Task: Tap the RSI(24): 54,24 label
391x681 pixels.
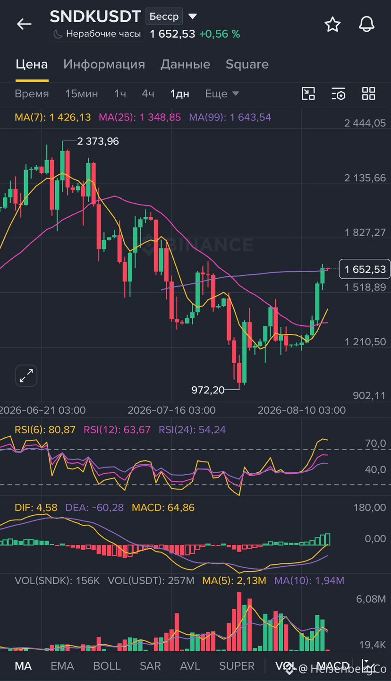Action: tap(192, 429)
